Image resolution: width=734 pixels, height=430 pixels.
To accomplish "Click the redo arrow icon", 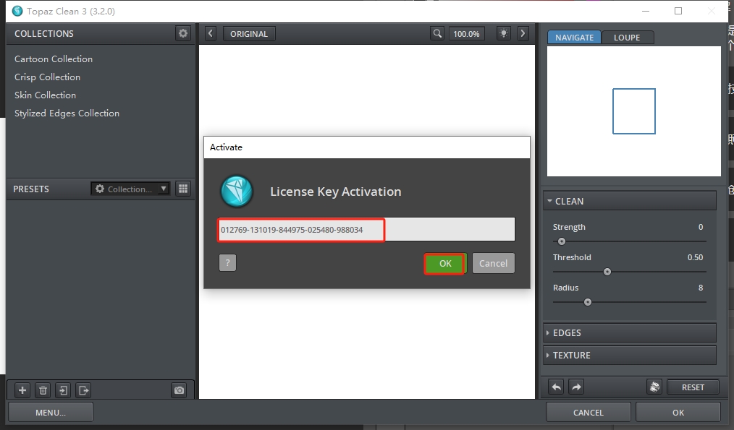I will [576, 387].
